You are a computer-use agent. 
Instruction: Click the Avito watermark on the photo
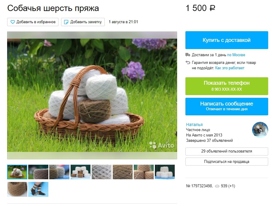pos(162,145)
